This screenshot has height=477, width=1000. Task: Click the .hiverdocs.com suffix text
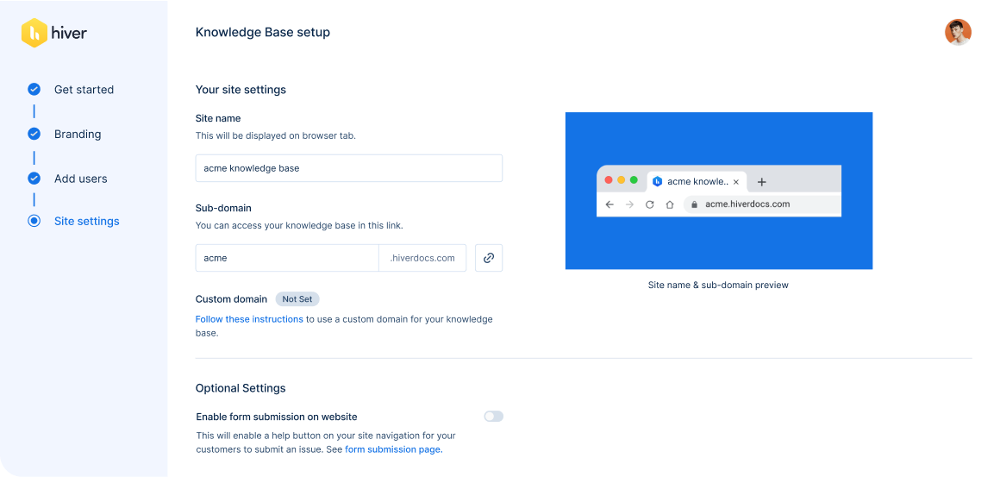pyautogui.click(x=422, y=258)
